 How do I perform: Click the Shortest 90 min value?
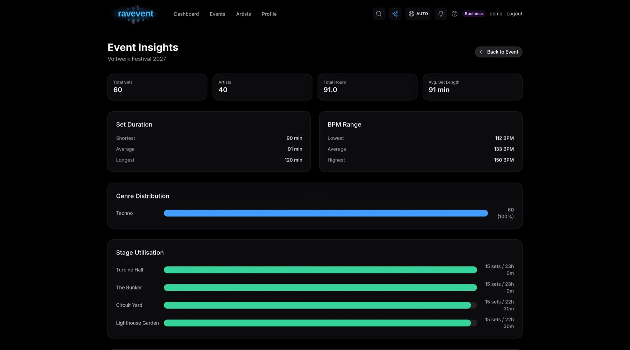tap(294, 138)
